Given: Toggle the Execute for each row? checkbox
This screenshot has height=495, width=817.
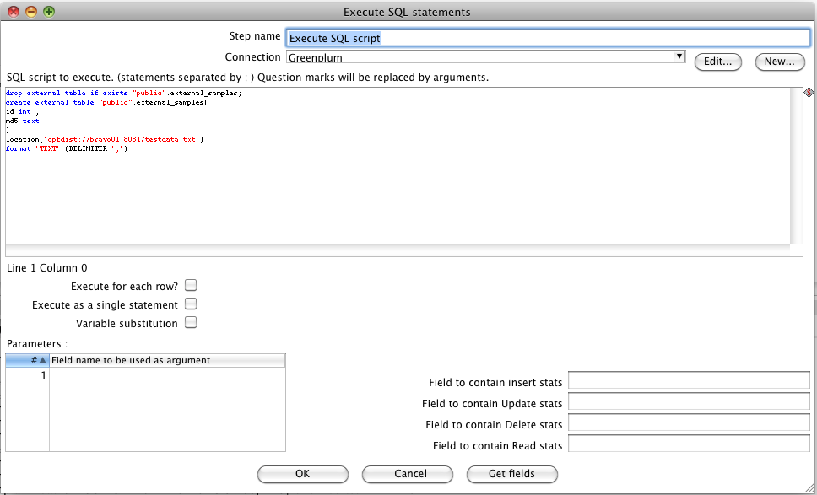Looking at the screenshot, I should click(x=191, y=285).
